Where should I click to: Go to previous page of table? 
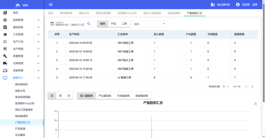coord(246,87)
